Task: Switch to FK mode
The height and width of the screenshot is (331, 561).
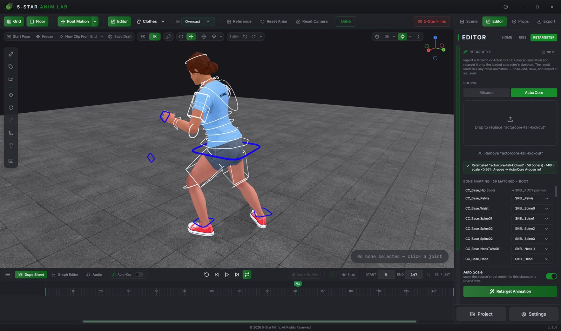Action: [143, 37]
